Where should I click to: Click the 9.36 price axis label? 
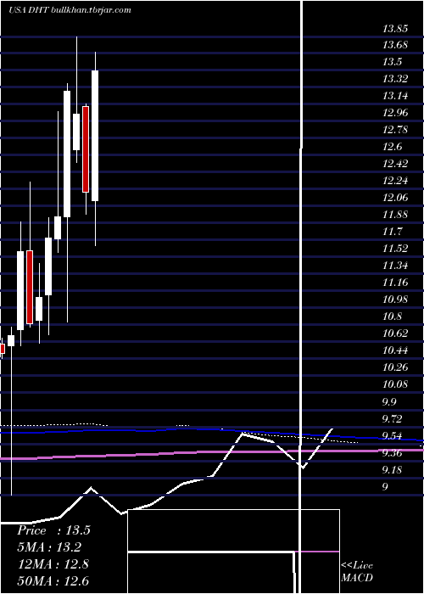(x=392, y=453)
